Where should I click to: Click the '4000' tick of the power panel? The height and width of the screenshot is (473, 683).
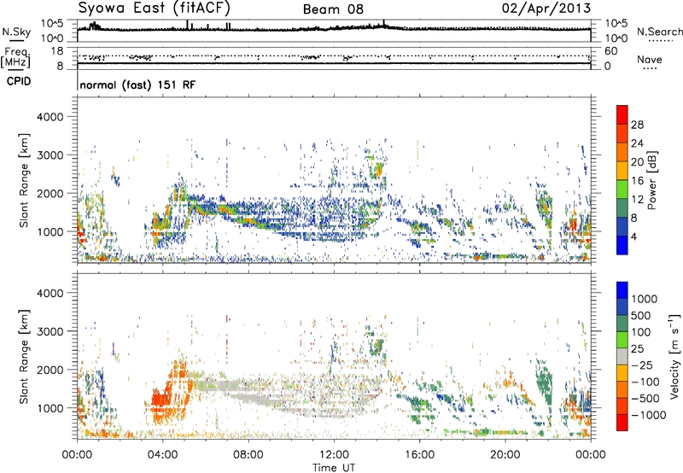click(50, 117)
